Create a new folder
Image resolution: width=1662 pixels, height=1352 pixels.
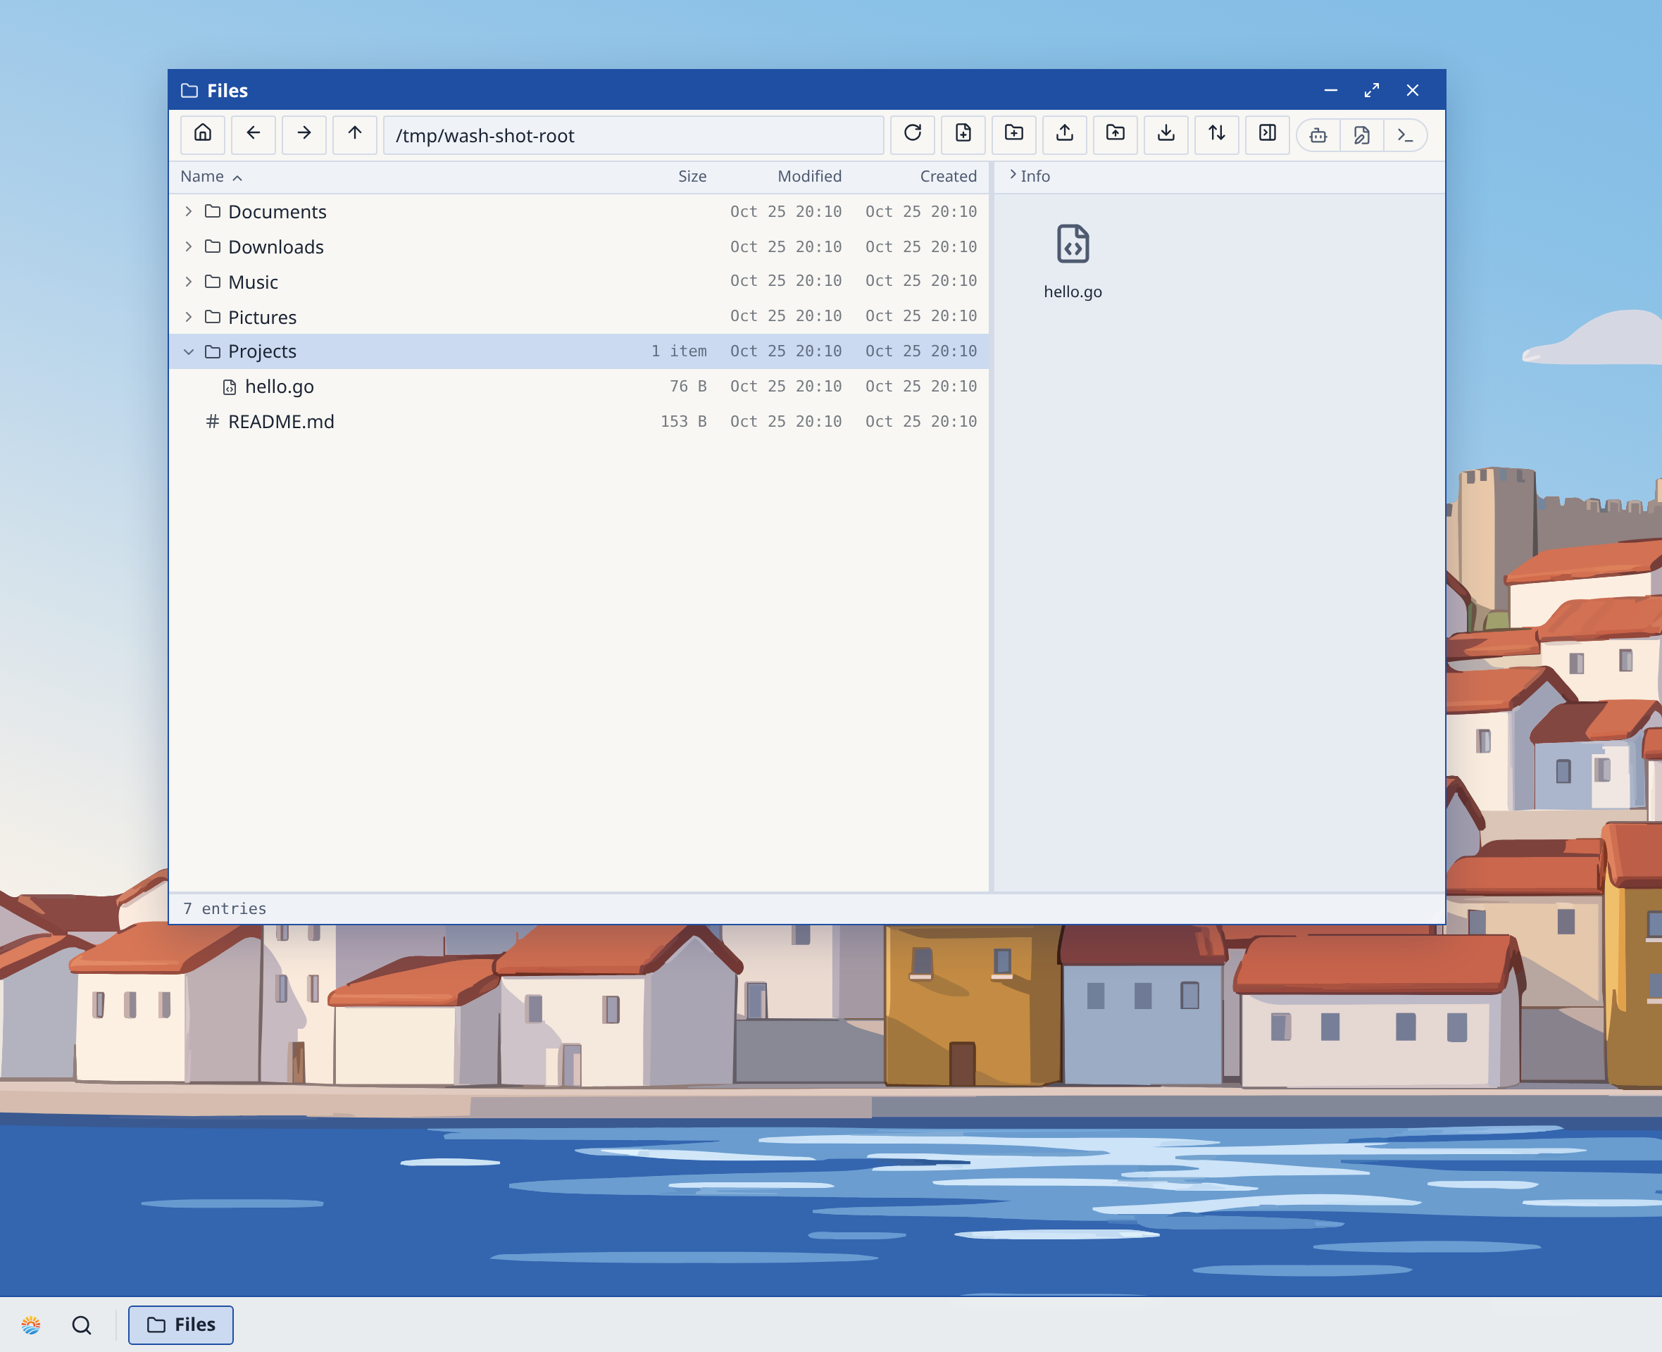pos(1013,134)
